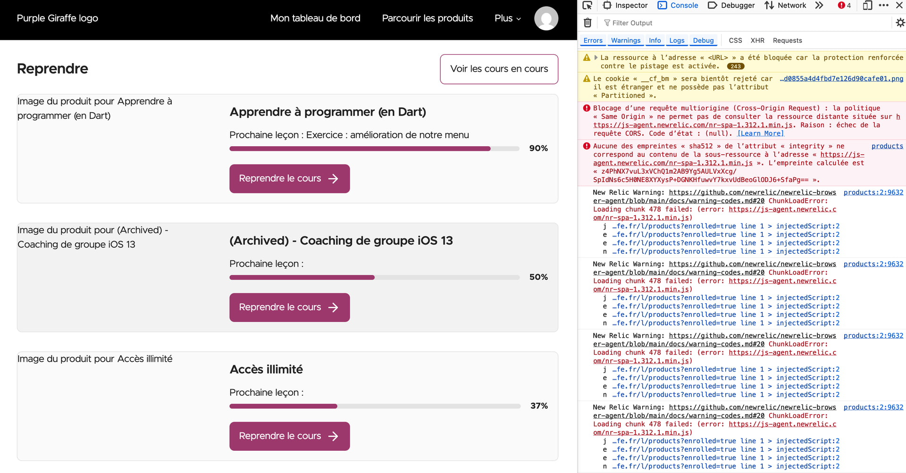906x473 pixels.
Task: Activate the element picker tool
Action: pyautogui.click(x=587, y=6)
